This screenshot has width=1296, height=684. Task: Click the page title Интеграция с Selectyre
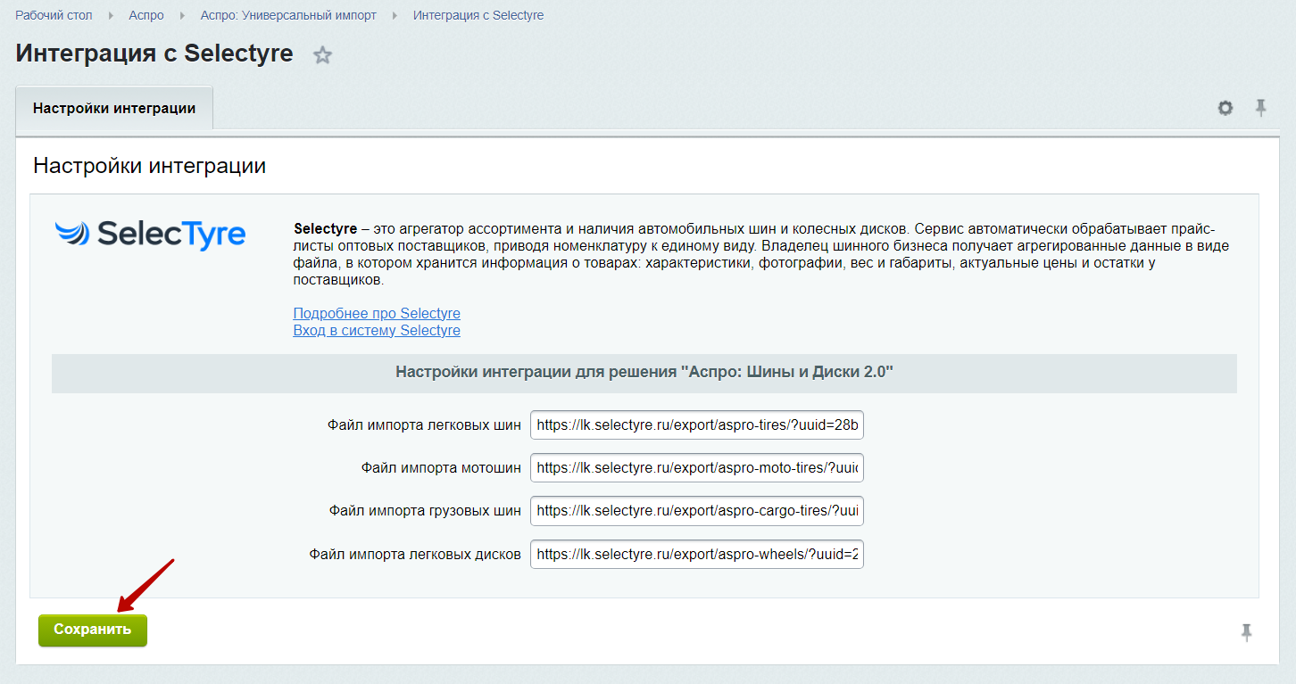[154, 54]
